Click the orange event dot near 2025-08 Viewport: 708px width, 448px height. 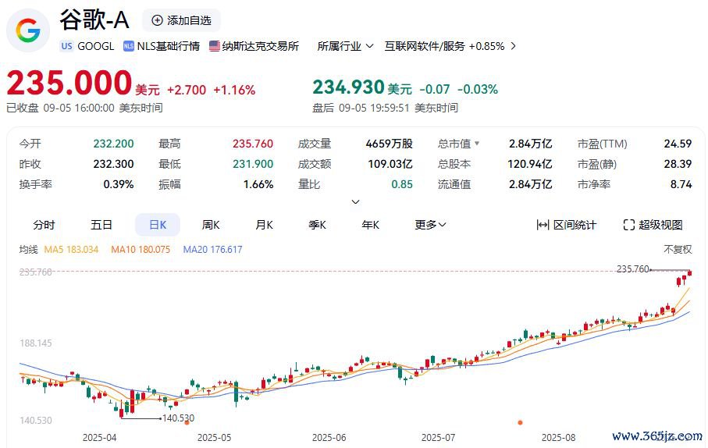coord(520,423)
